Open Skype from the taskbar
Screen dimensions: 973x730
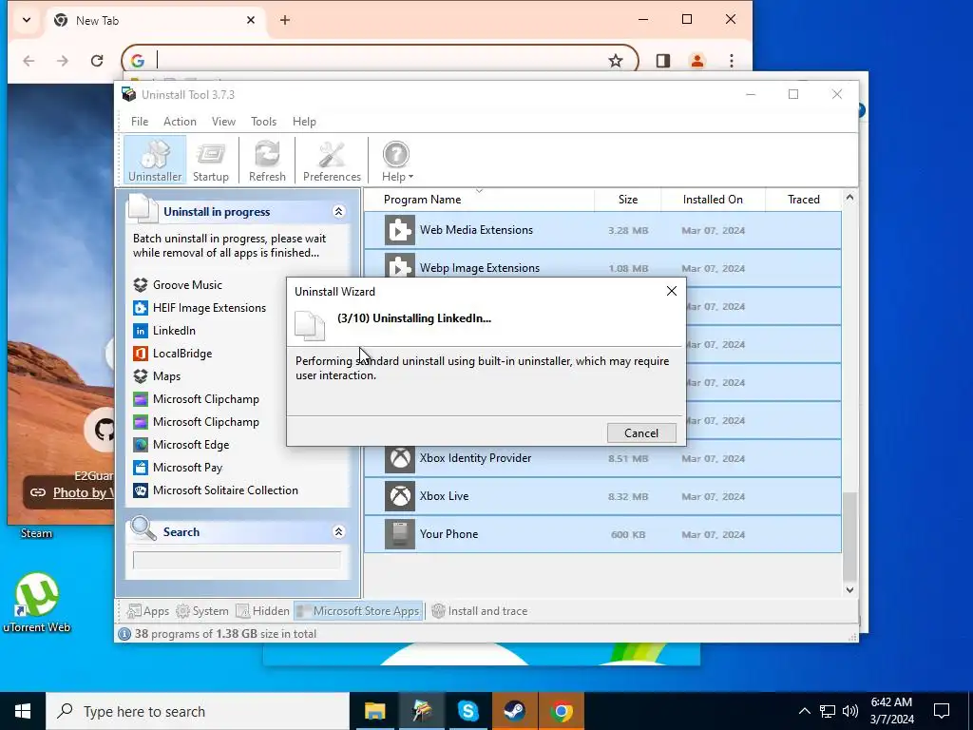[467, 711]
